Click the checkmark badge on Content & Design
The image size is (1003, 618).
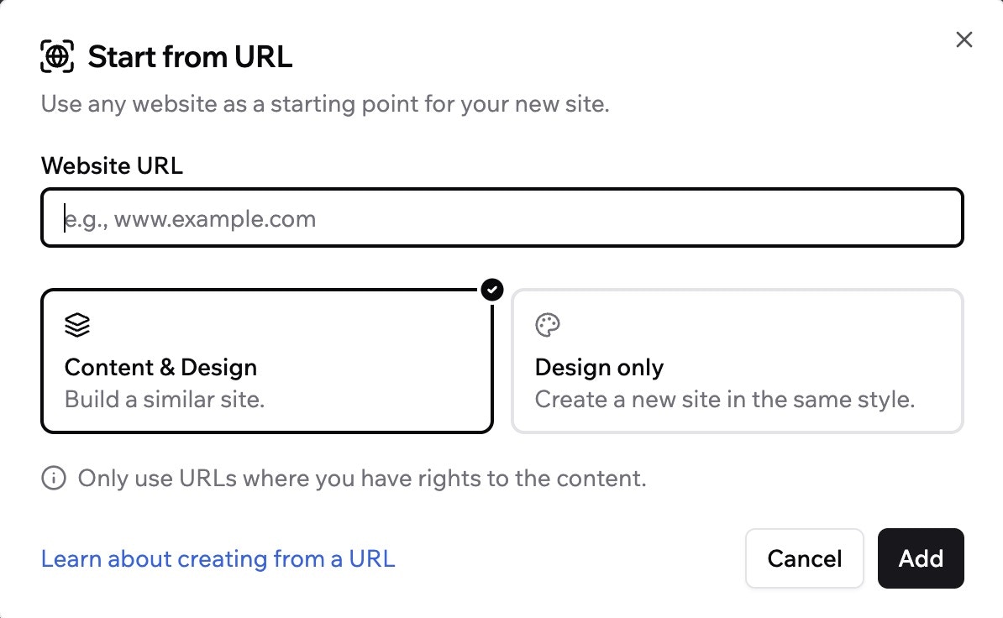(x=491, y=291)
